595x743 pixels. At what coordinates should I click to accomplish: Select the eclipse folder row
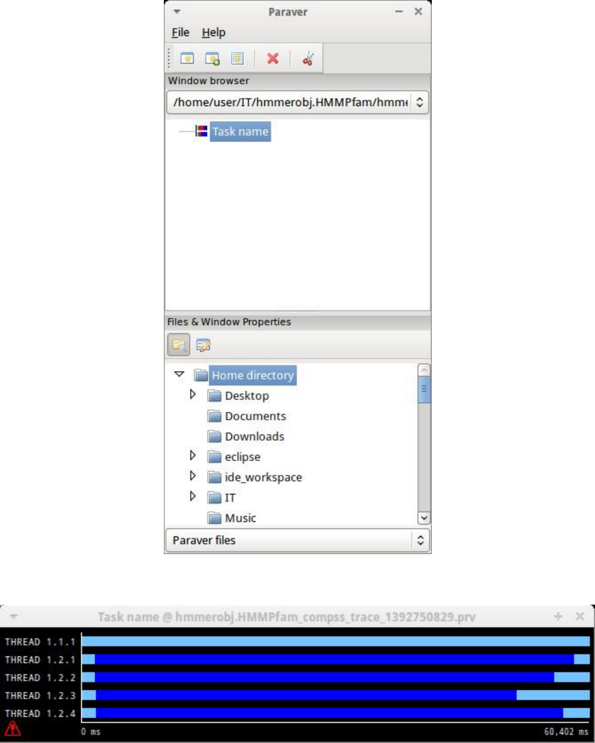[x=242, y=457]
